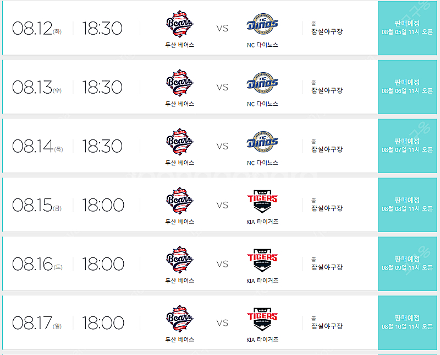Image resolution: width=440 pixels, height=355 pixels.
Task: Click Doosan Bears logo for 08.12 game
Action: coord(180,24)
